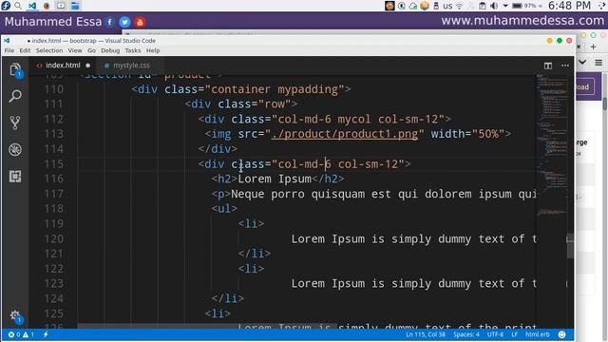608x342 pixels.
Task: Open the editor More Actions ellipsis
Action: click(x=565, y=66)
